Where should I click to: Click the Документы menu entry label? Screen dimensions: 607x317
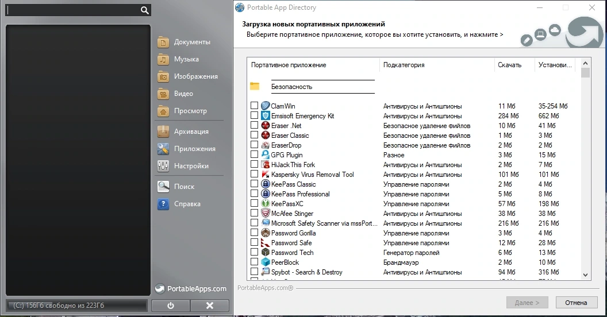pos(192,42)
